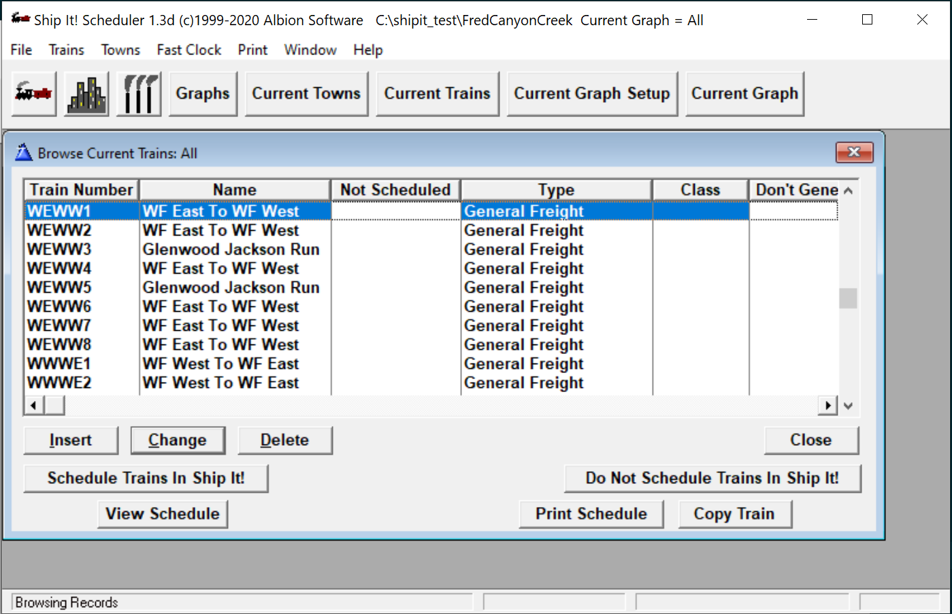952x614 pixels.
Task: Click the Current Graph toolbar button
Action: (x=744, y=93)
